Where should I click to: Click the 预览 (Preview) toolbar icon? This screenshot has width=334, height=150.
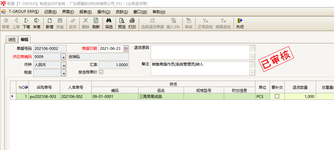tap(121, 23)
